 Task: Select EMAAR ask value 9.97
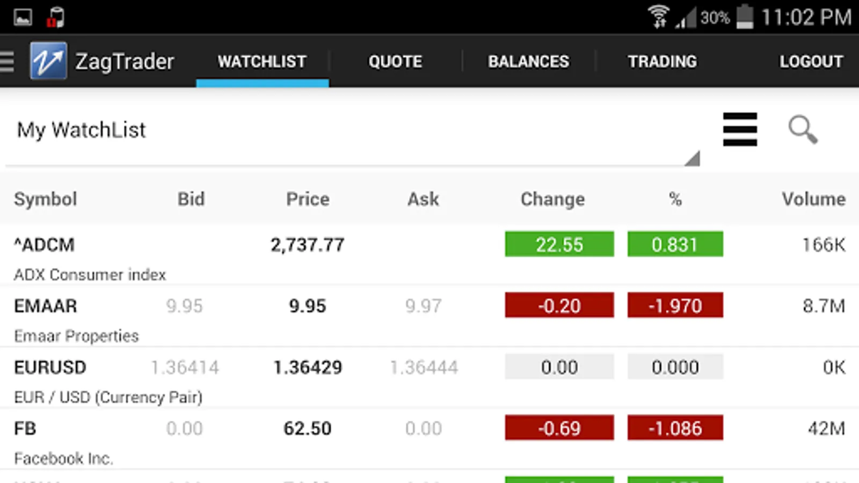(423, 306)
